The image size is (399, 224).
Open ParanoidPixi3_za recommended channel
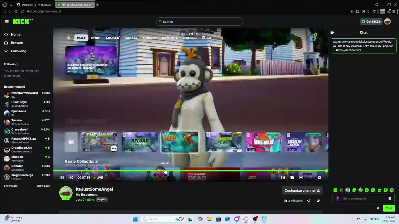26,140
